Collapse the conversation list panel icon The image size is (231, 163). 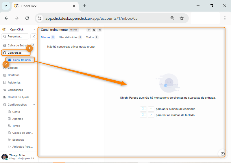pyautogui.click(x=99, y=30)
